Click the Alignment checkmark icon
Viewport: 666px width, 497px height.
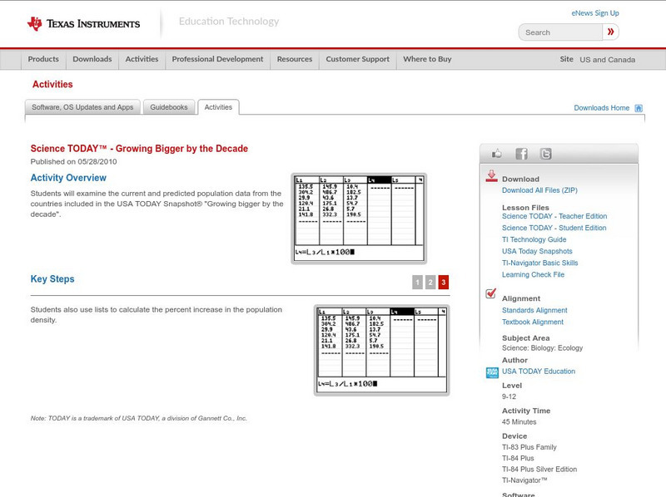coord(491,293)
